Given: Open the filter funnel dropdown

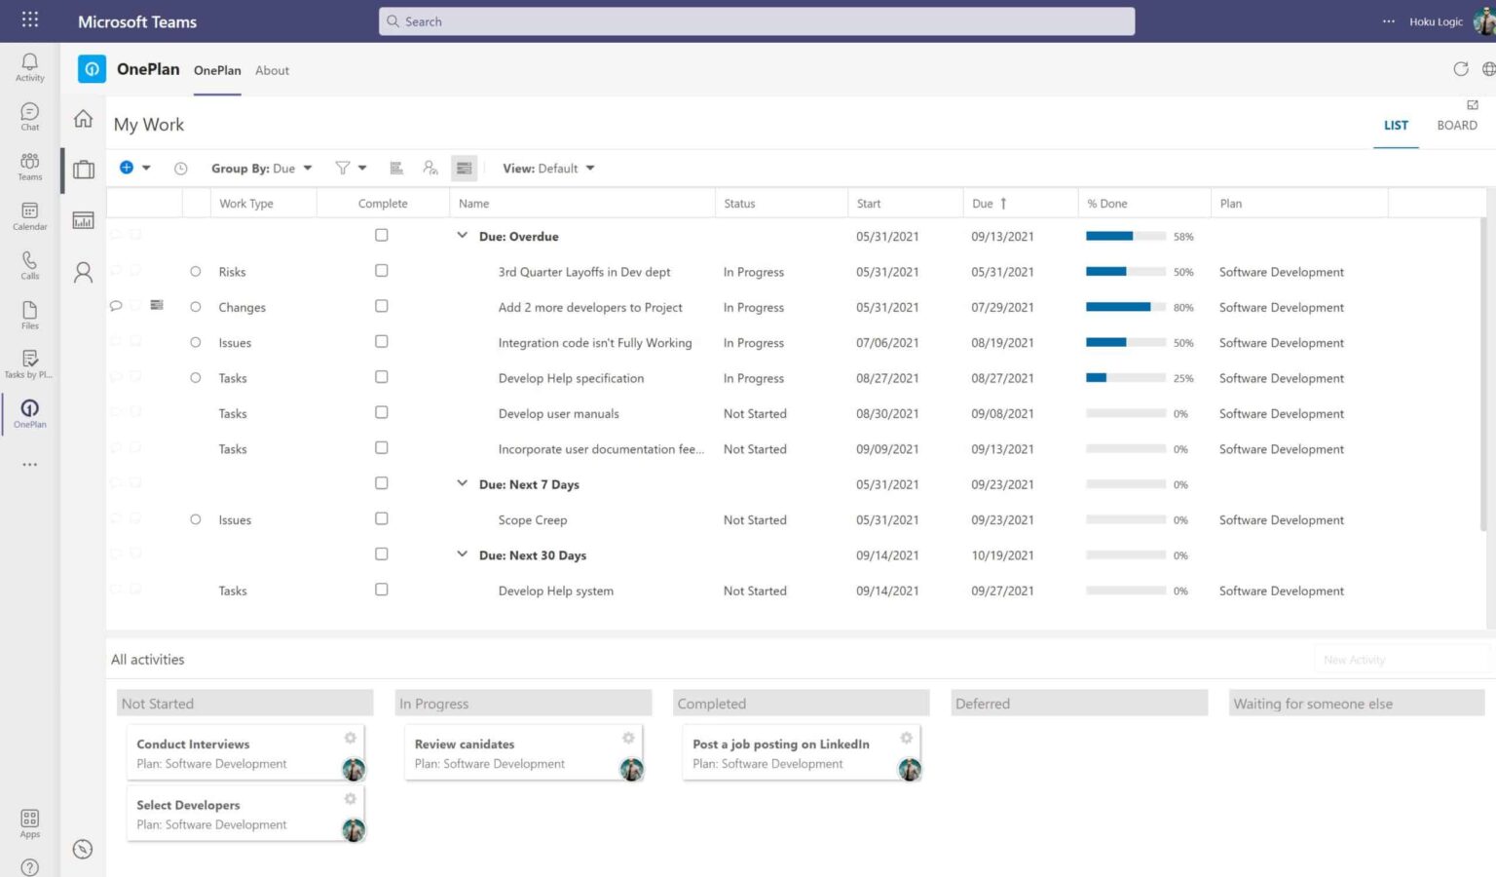Looking at the screenshot, I should pos(351,169).
